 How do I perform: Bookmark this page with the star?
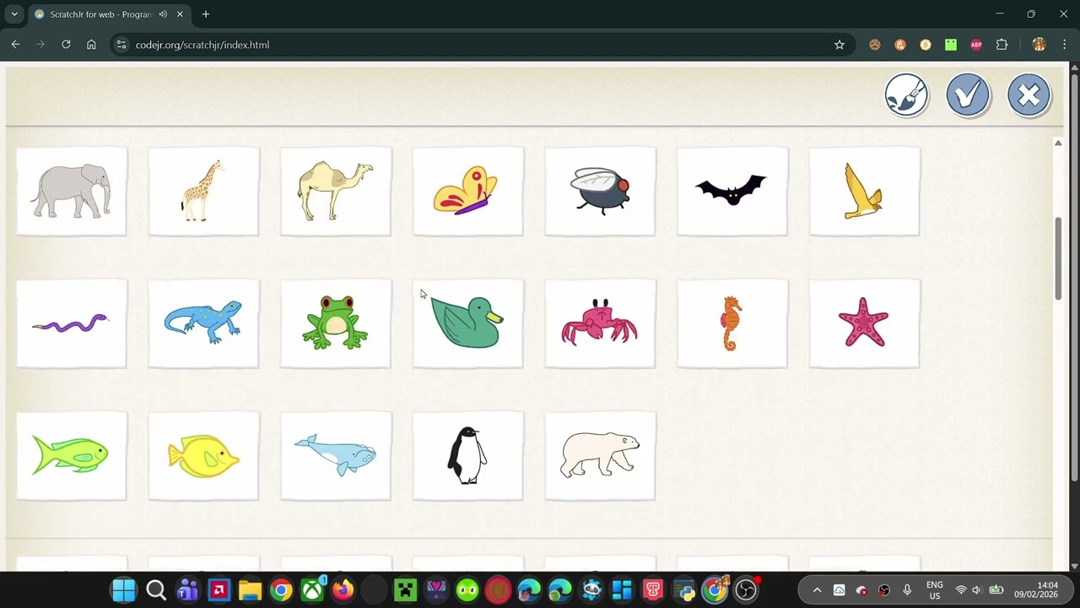[x=840, y=45]
